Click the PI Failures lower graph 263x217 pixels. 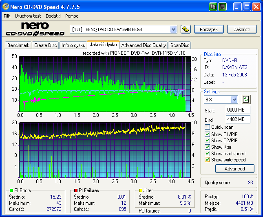pyautogui.click(x=105, y=150)
